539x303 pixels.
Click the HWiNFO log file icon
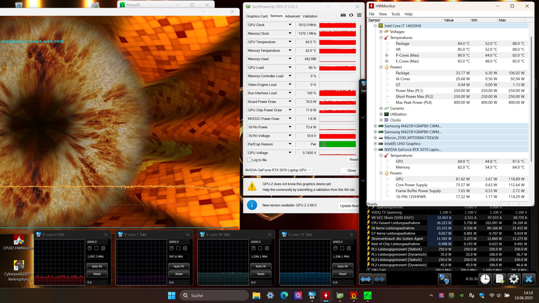(499, 279)
